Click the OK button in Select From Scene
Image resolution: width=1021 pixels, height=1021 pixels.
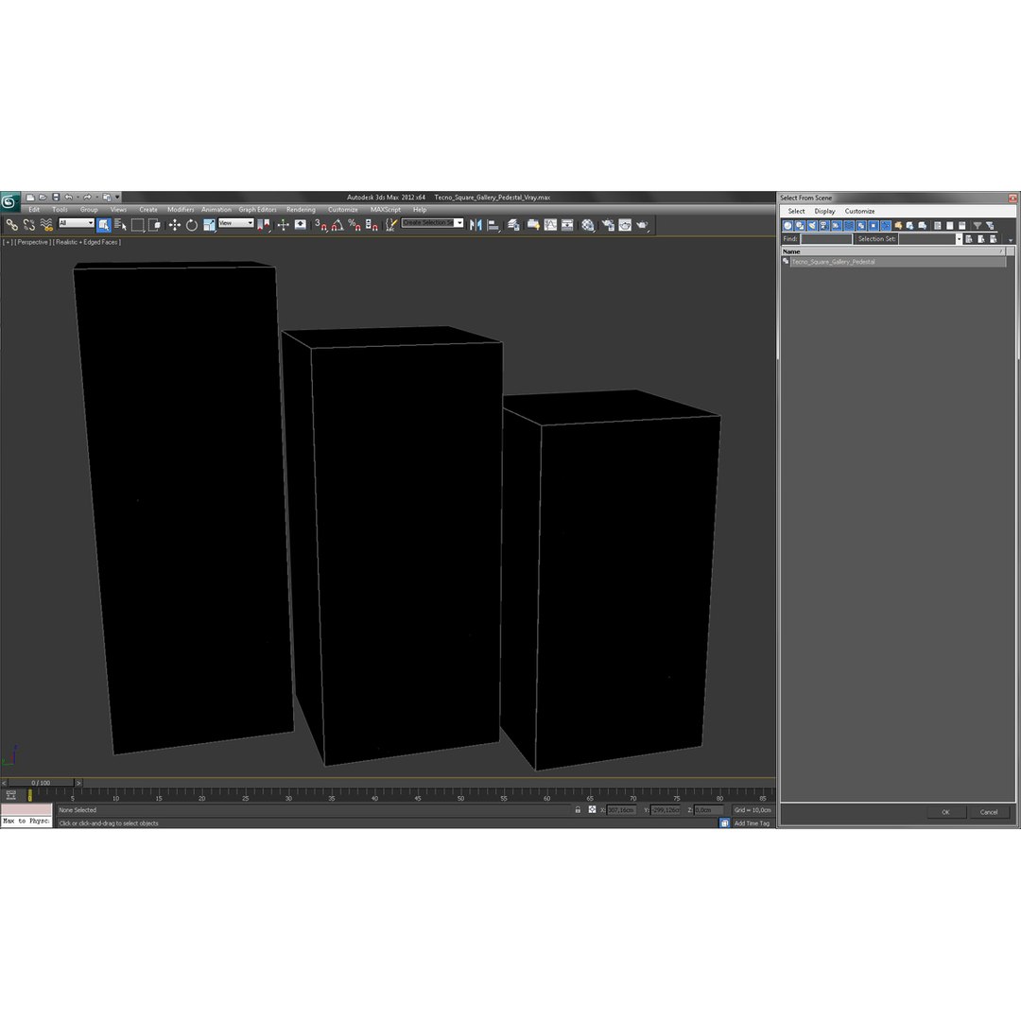(945, 812)
